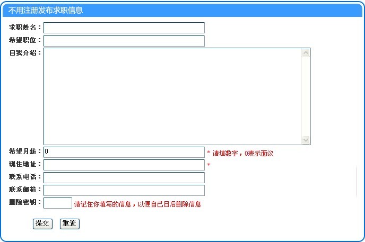Viewport: 365px width, 242px height.
Task: Click the 希望月薪 label text
Action: point(24,151)
